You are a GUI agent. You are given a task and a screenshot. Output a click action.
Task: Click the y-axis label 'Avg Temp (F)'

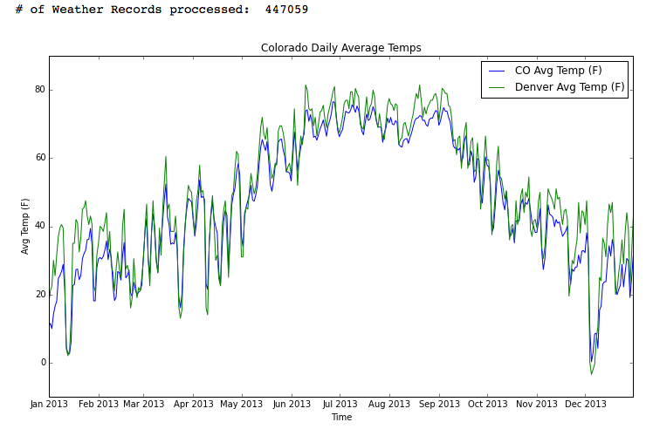click(25, 226)
